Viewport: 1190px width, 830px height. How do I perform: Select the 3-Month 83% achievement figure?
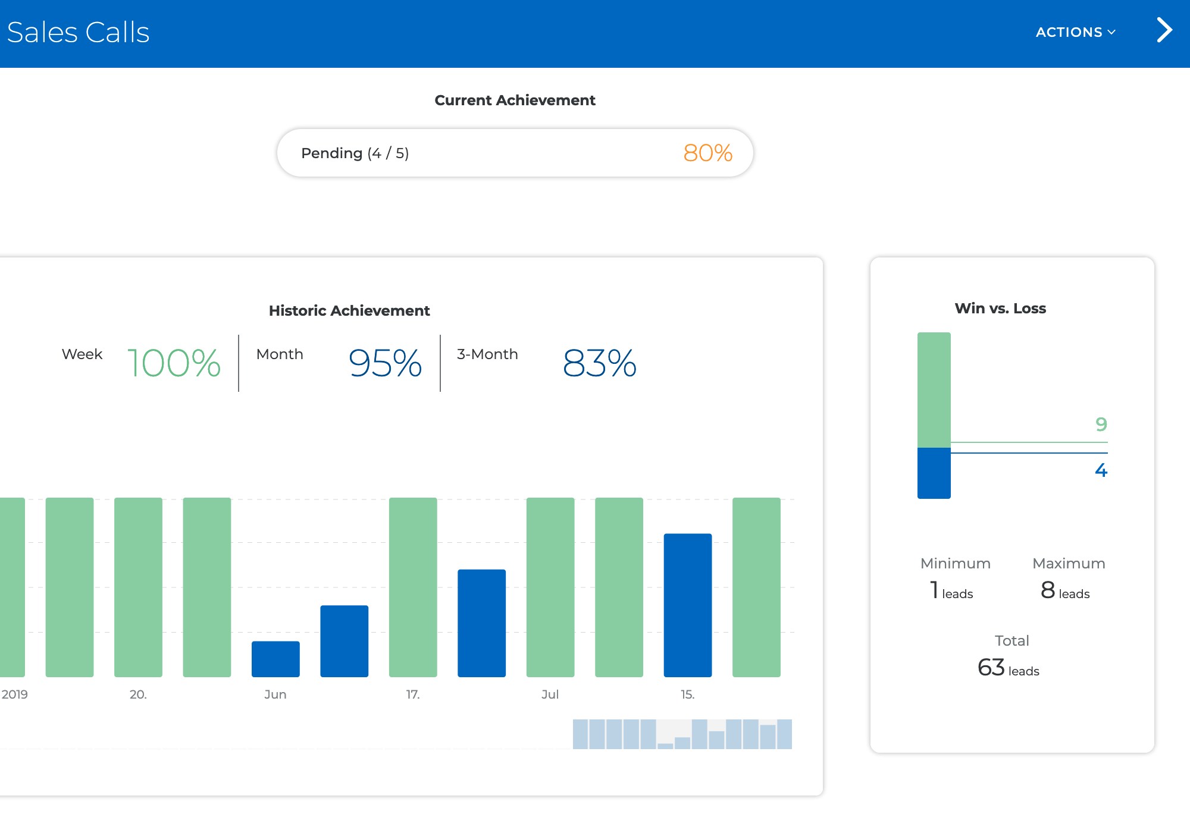[599, 363]
